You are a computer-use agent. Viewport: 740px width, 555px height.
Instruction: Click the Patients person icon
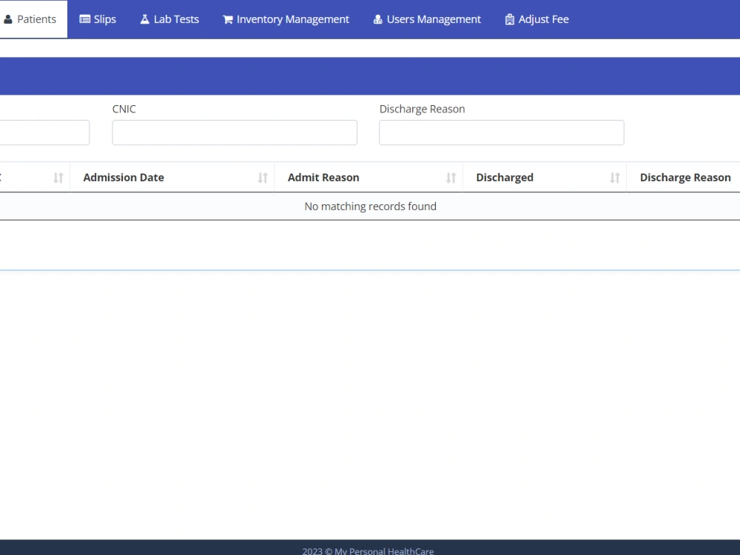coord(8,19)
